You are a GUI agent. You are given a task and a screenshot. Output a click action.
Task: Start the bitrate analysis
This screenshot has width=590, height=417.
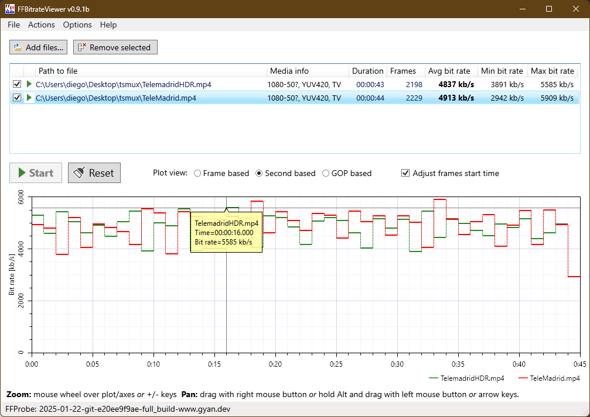(x=36, y=173)
